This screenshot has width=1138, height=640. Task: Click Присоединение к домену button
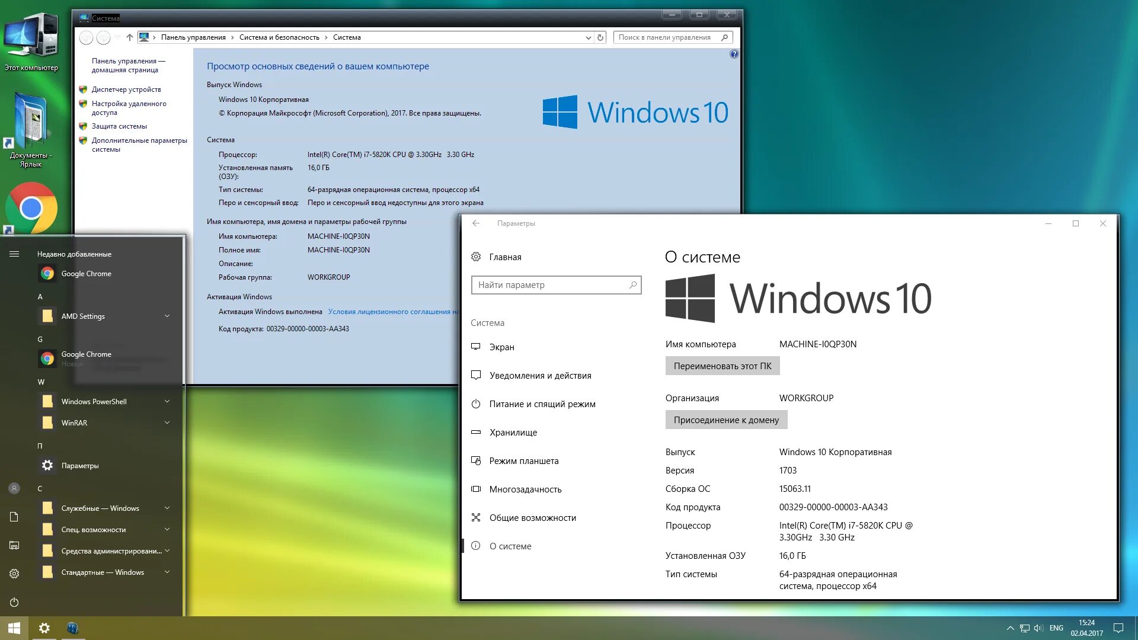pos(726,420)
